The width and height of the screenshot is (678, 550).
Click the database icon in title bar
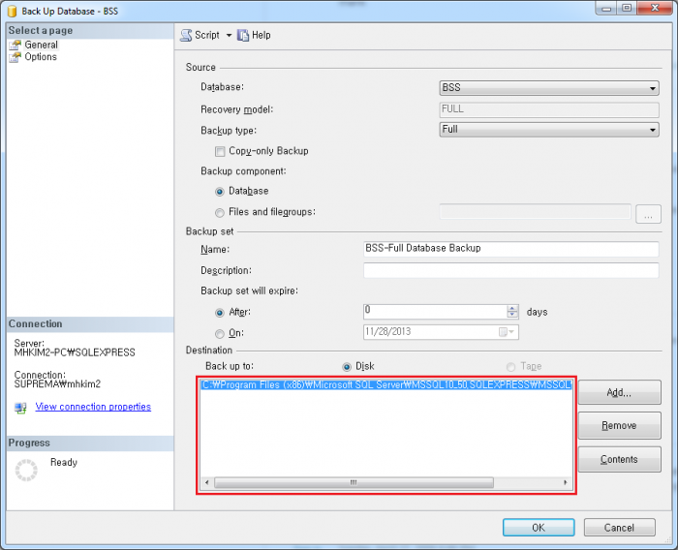click(x=11, y=11)
